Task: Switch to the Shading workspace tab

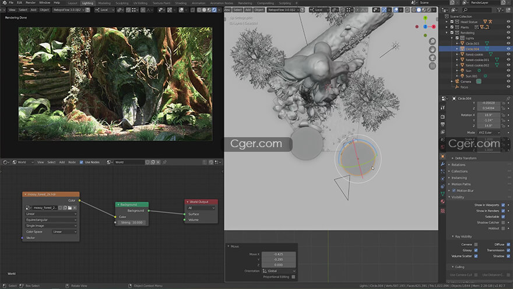Action: (x=180, y=3)
